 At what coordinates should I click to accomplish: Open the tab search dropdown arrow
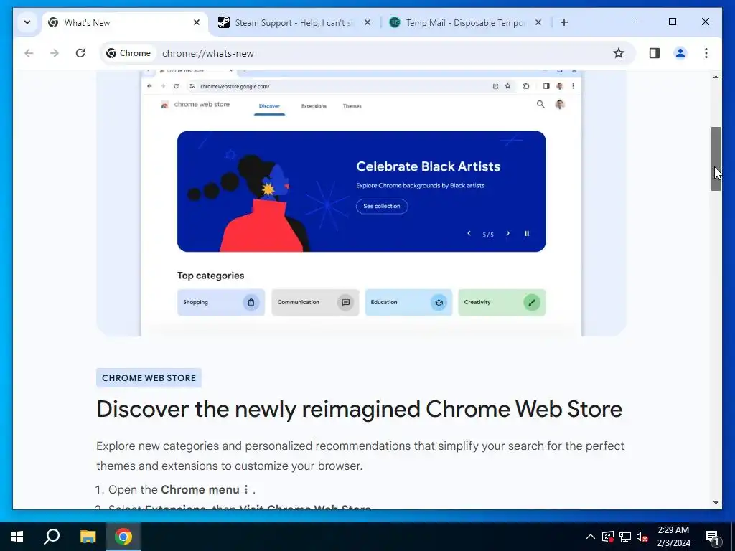click(27, 22)
